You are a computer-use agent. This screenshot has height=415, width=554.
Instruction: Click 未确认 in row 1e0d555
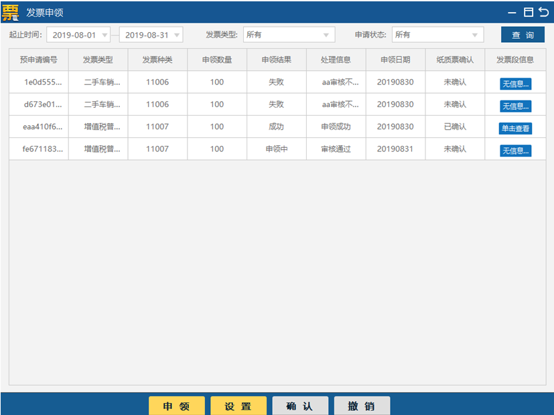455,82
